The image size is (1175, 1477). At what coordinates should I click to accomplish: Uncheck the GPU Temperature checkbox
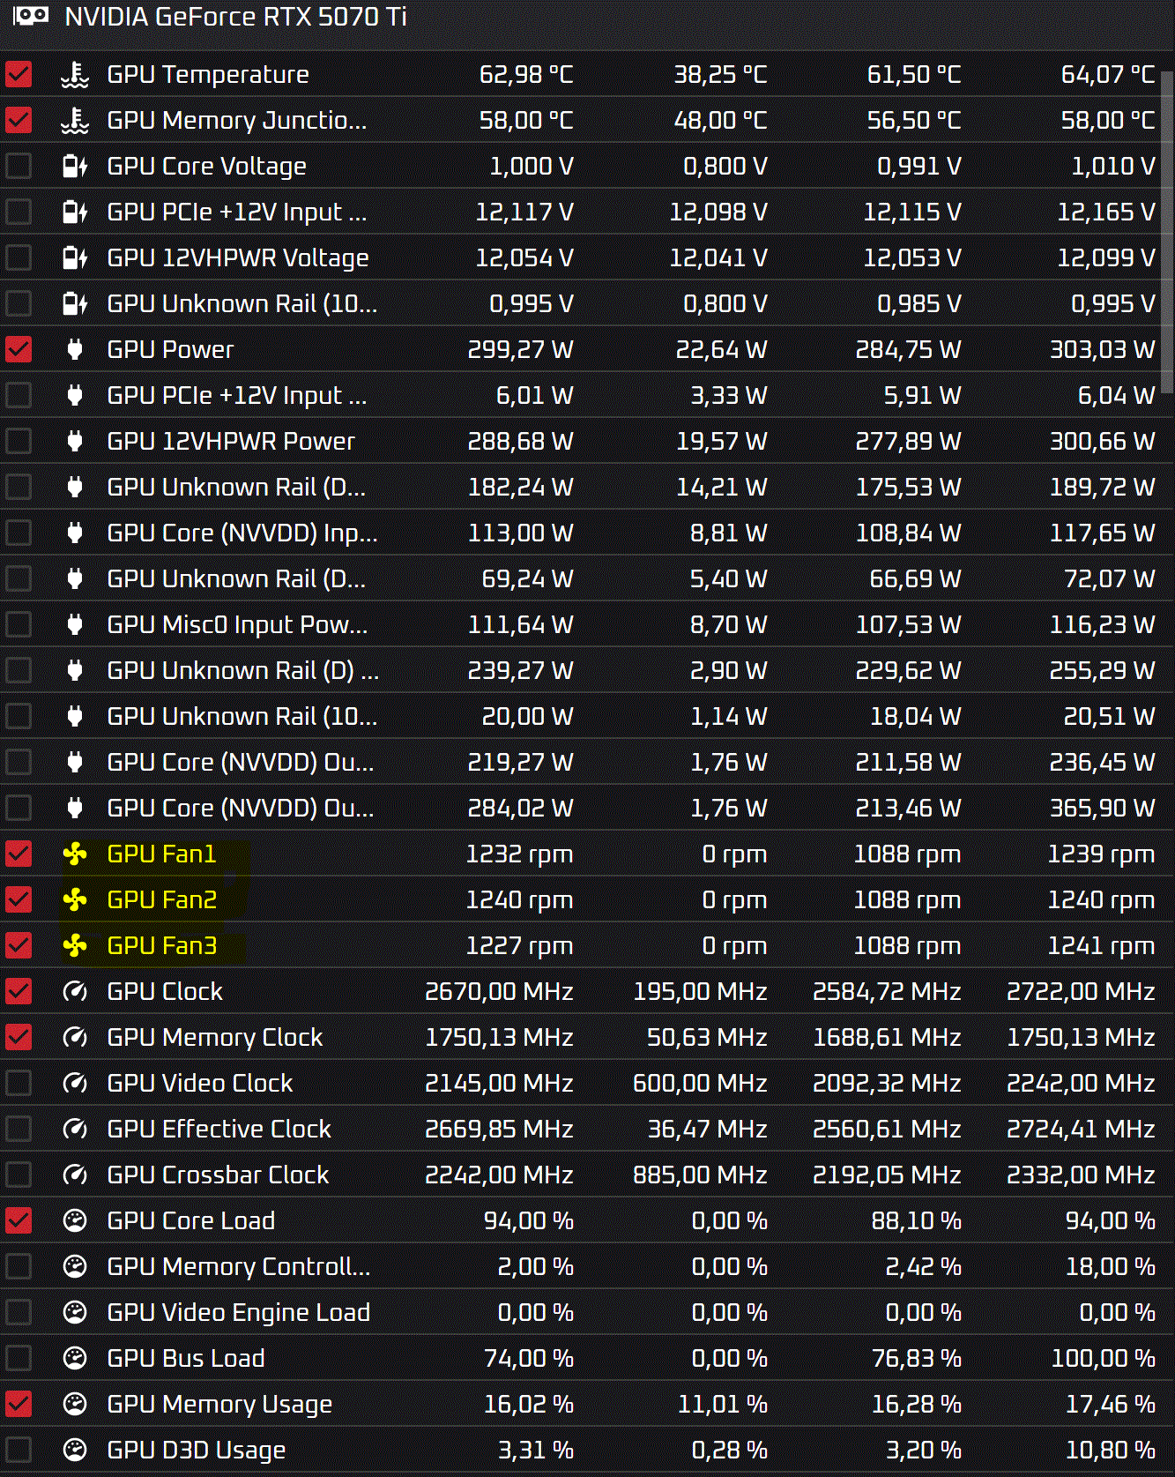(19, 74)
